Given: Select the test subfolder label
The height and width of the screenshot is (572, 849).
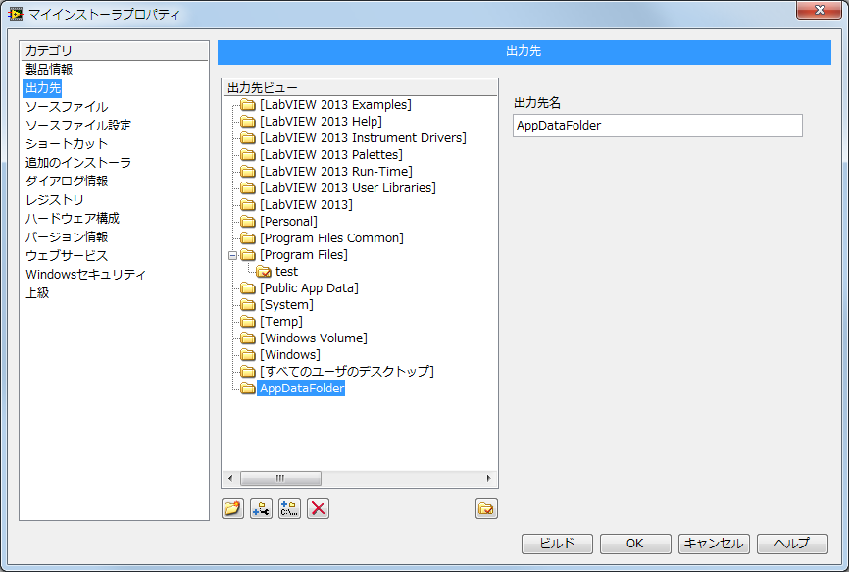Looking at the screenshot, I should pyautogui.click(x=286, y=272).
